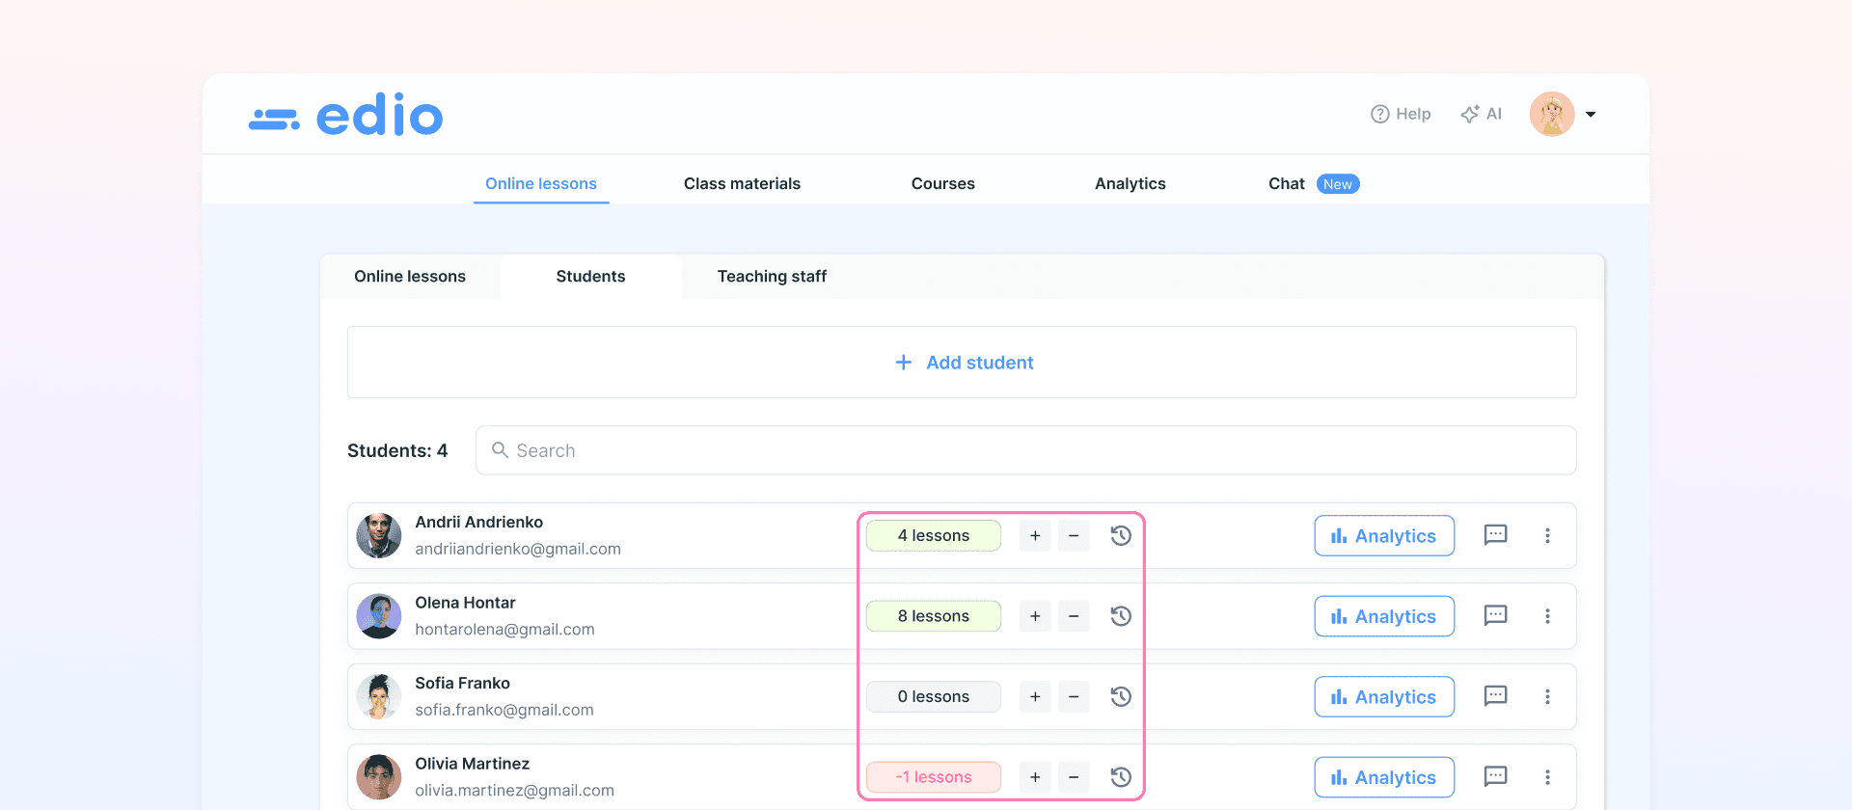1852x810 pixels.
Task: Open the Analytics navigation tab
Action: (x=1130, y=183)
